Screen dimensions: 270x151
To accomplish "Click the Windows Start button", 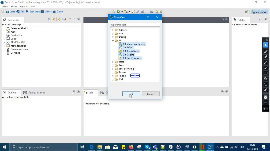I will pos(5,147).
